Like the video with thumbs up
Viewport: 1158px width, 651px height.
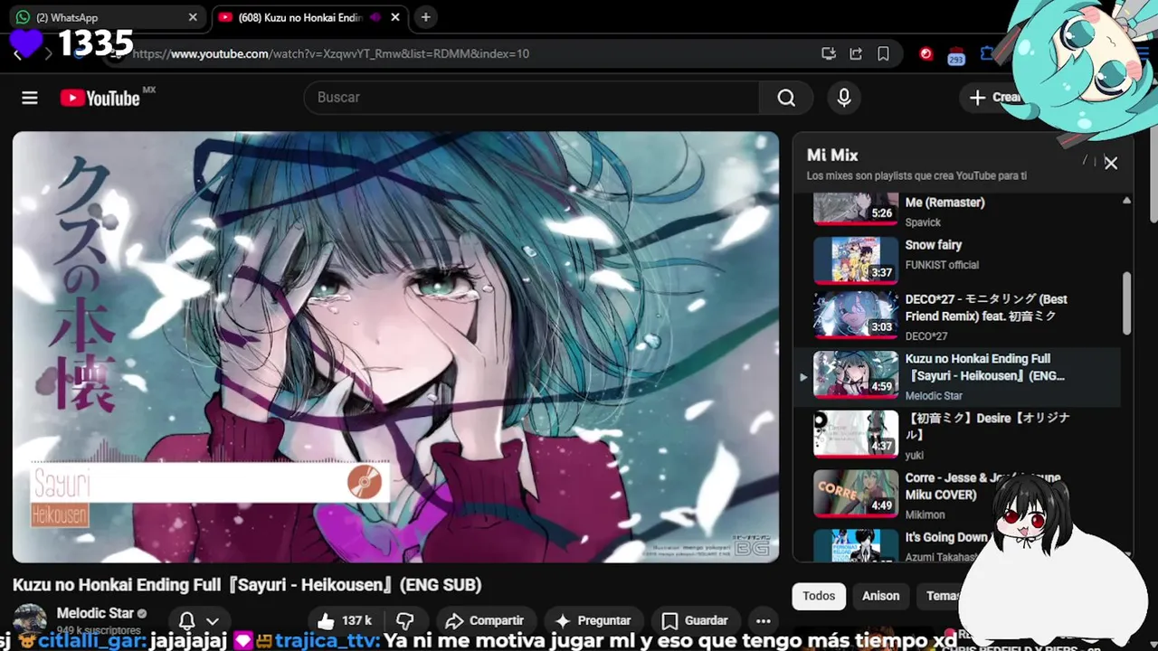(345, 620)
